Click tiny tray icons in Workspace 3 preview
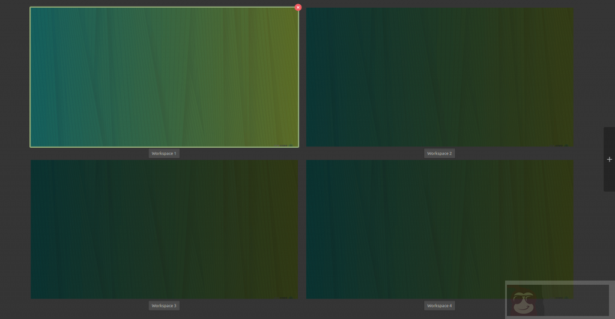This screenshot has height=319, width=615. pos(286,297)
